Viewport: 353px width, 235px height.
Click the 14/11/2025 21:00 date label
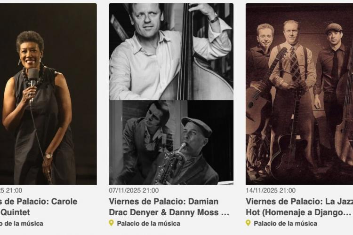tap(271, 190)
